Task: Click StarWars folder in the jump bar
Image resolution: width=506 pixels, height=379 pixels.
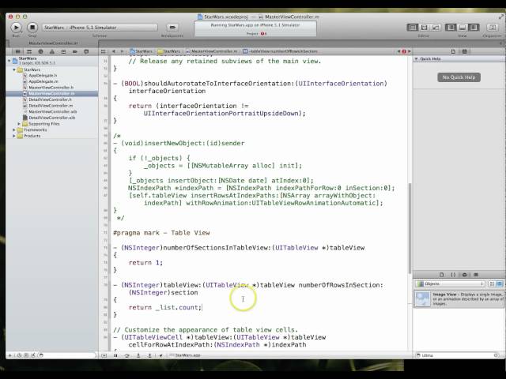Action: tap(169, 51)
